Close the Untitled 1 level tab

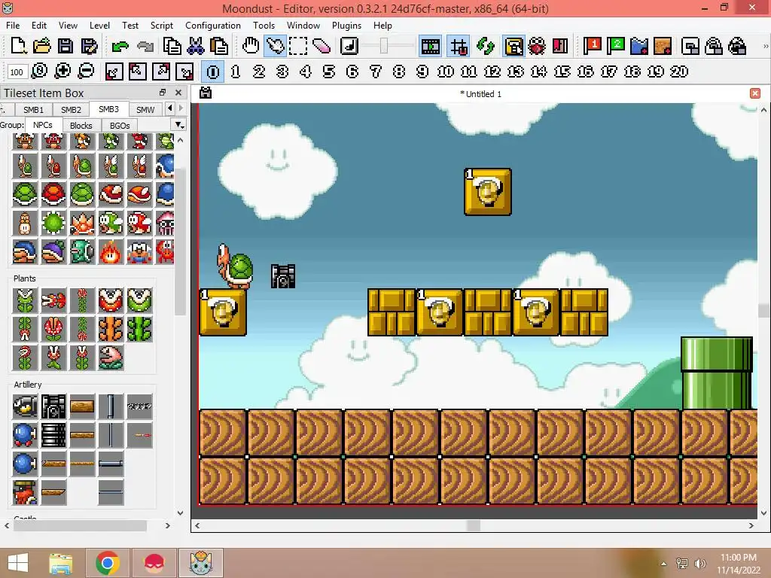point(755,93)
